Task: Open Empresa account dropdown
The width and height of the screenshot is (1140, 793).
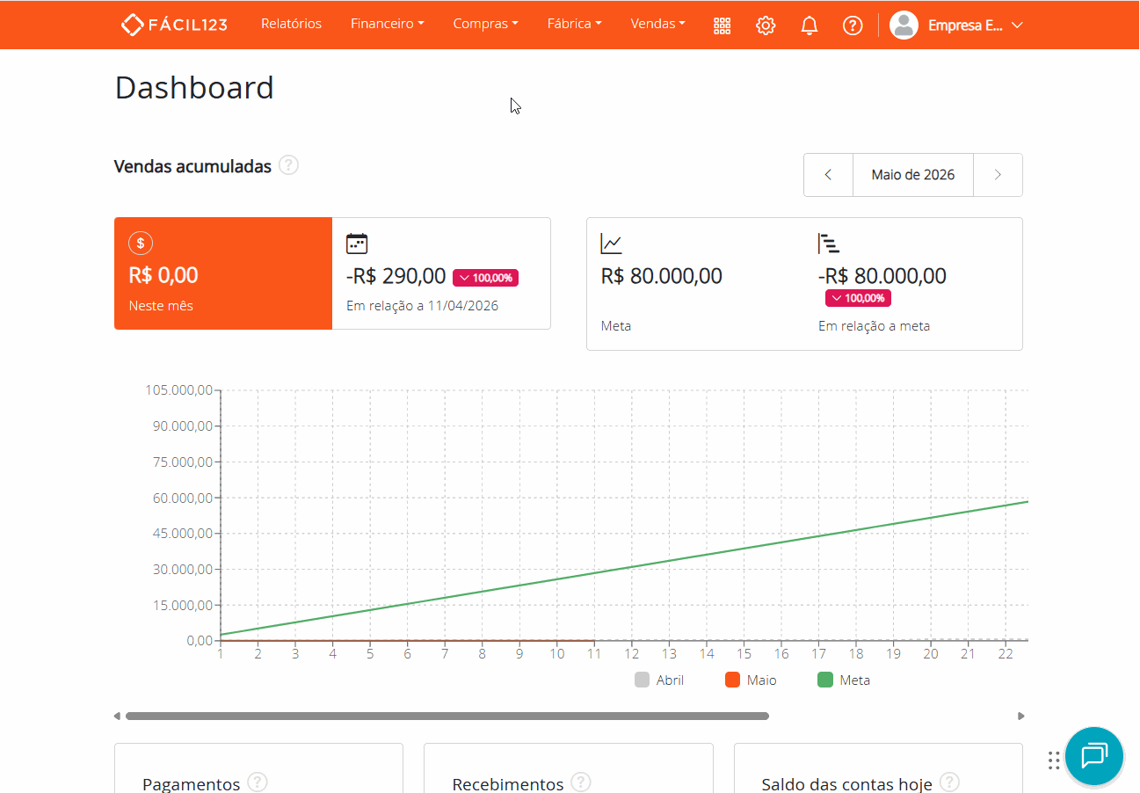Action: coord(956,25)
